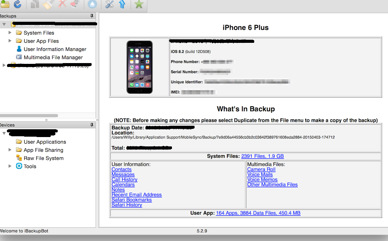
Task: Expand the User App Files tree node
Action: click(x=10, y=41)
